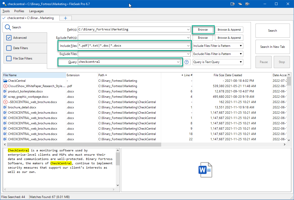Sort results by Path column header
Screen dimensions: 294x200
129,75
